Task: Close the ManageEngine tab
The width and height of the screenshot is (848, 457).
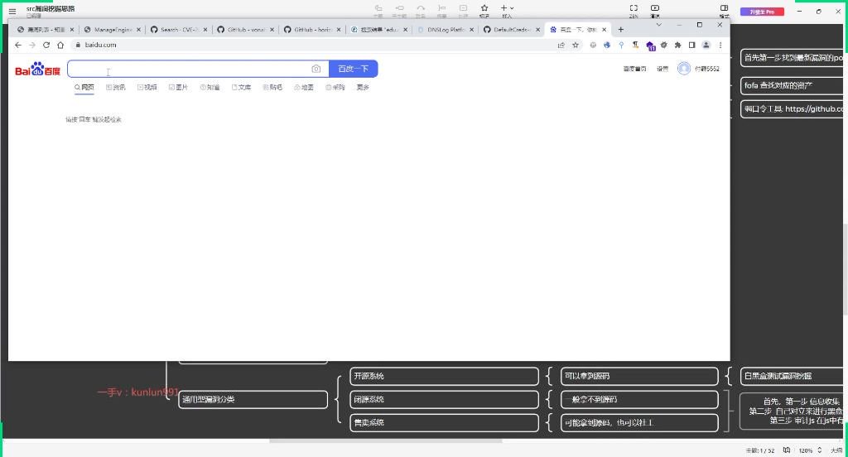Action: (138, 30)
